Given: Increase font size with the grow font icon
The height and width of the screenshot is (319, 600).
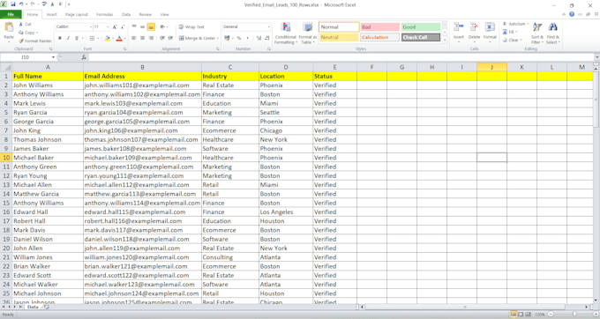Looking at the screenshot, I should (115, 26).
